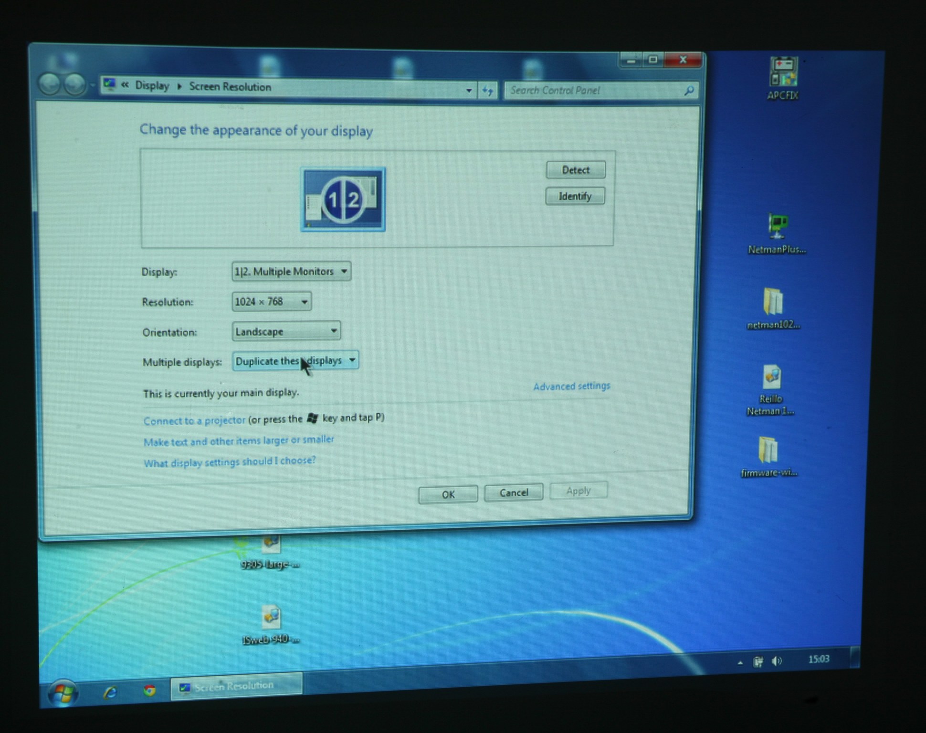The height and width of the screenshot is (733, 926).
Task: Click the 15:03 taskbar clock
Action: pyautogui.click(x=819, y=659)
